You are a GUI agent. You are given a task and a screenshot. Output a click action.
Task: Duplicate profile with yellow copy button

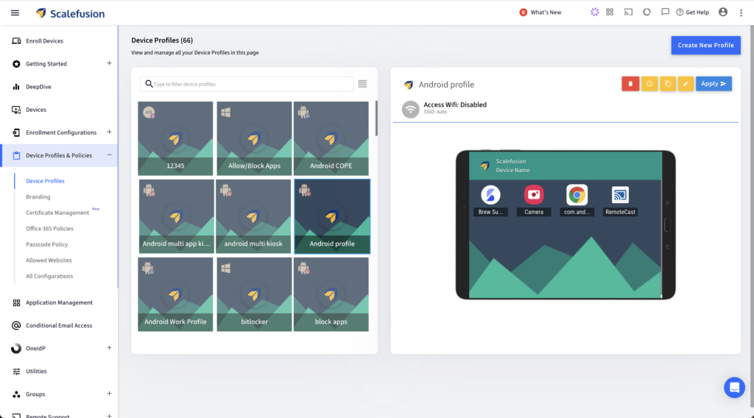(667, 84)
